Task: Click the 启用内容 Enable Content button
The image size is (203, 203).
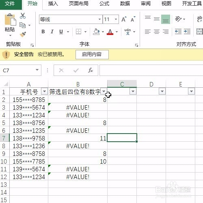Action: (x=92, y=54)
